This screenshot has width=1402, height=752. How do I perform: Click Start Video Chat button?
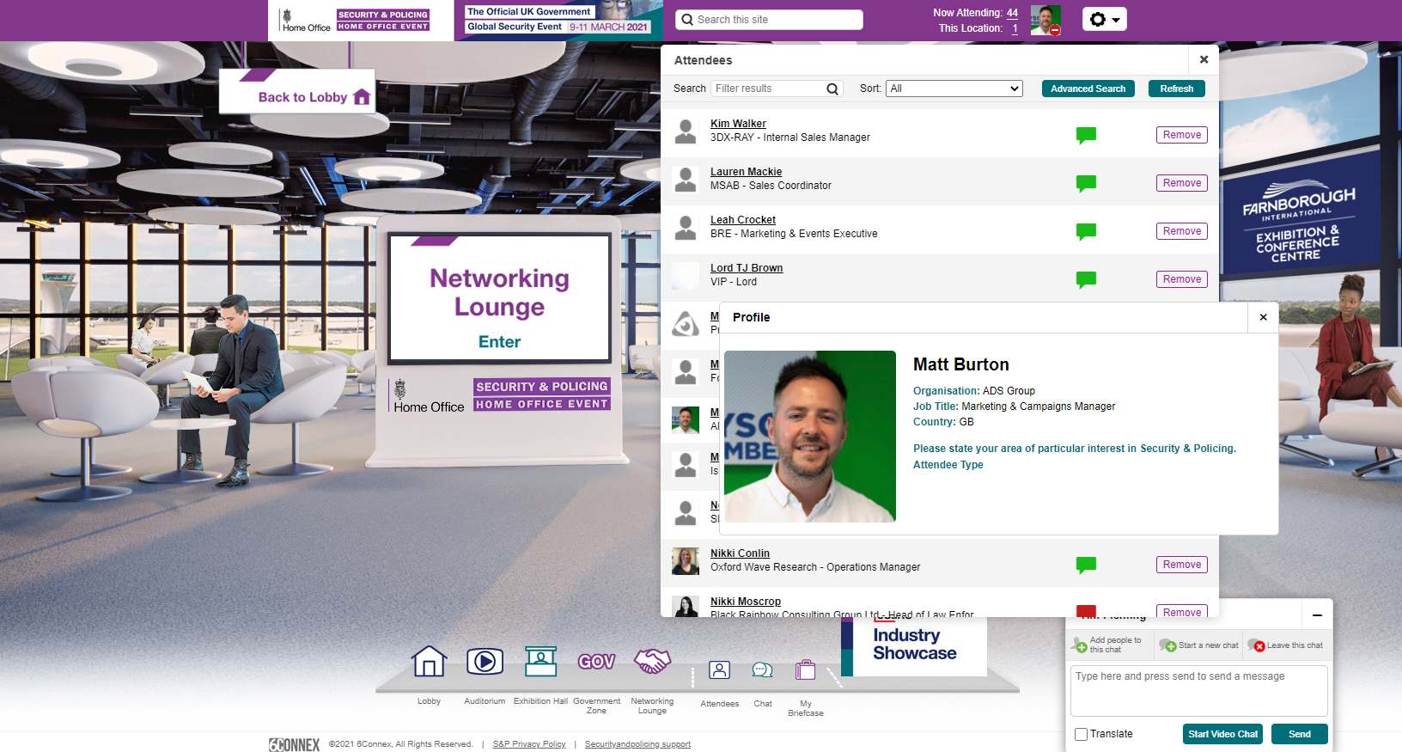[x=1222, y=734]
